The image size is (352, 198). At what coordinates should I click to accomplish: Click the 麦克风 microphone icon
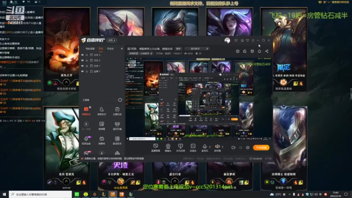(205, 147)
